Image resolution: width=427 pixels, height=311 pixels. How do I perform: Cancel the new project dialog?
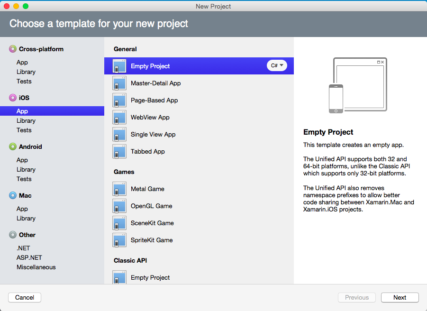click(24, 297)
